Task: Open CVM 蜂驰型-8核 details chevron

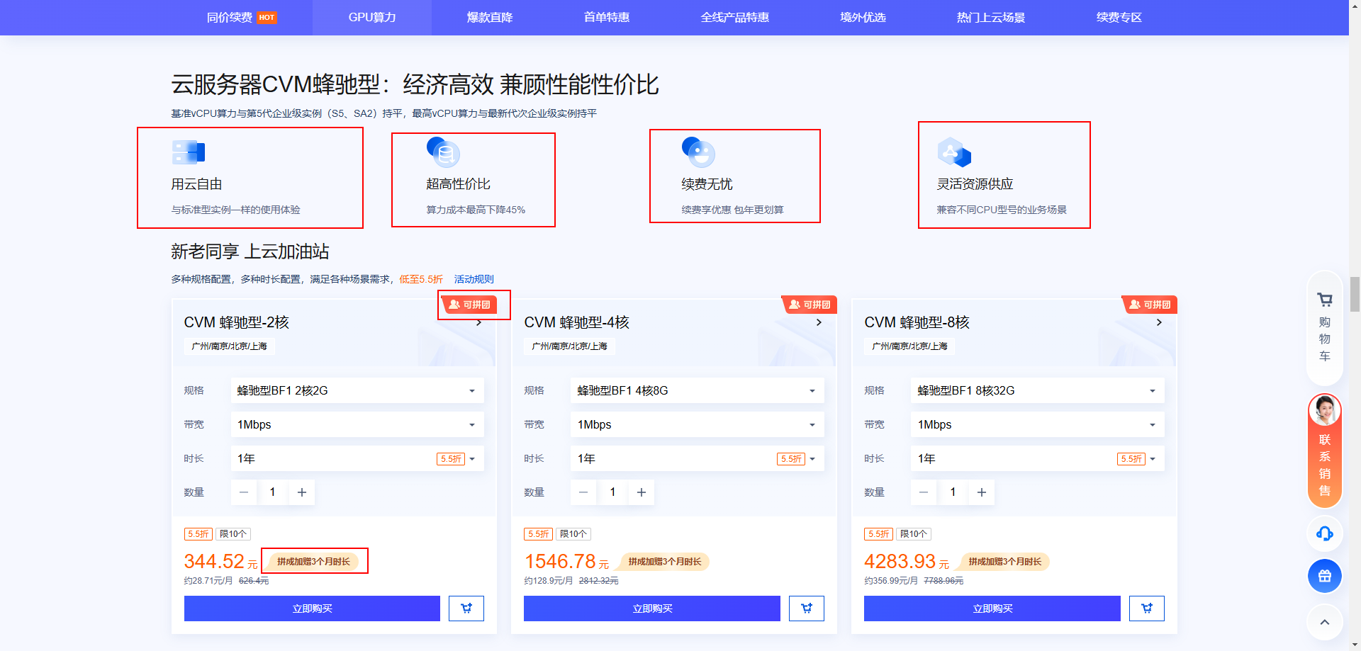Action: point(1160,322)
